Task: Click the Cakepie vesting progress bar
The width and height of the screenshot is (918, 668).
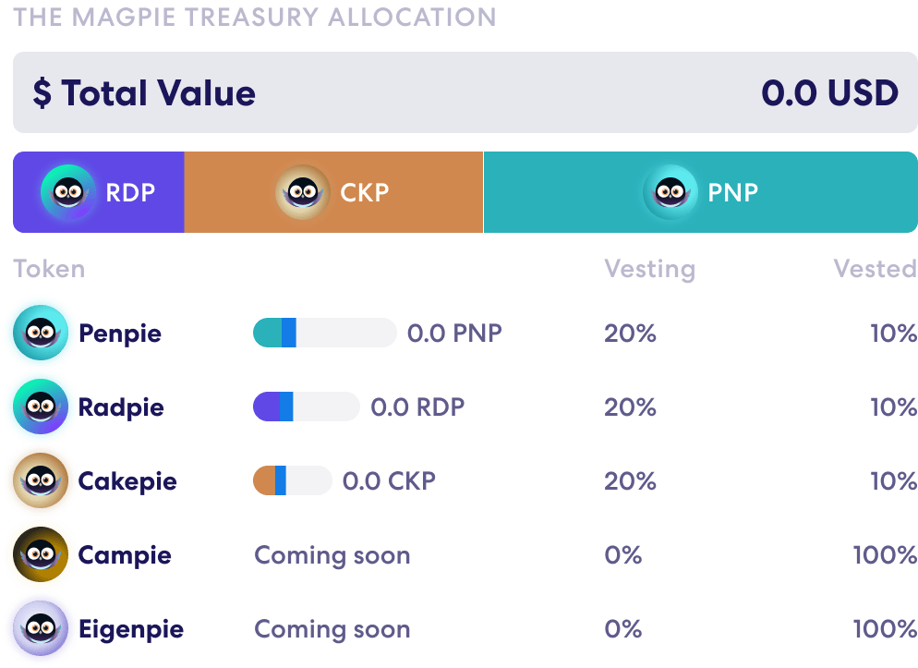Action: (293, 480)
